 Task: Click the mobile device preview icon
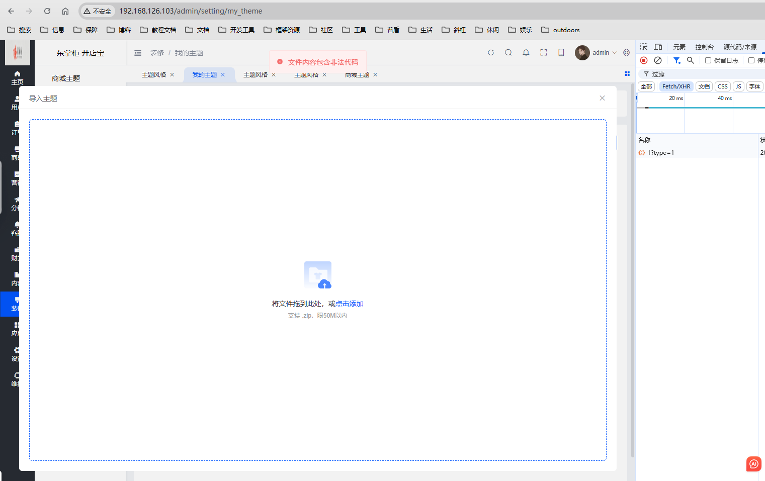pyautogui.click(x=561, y=52)
